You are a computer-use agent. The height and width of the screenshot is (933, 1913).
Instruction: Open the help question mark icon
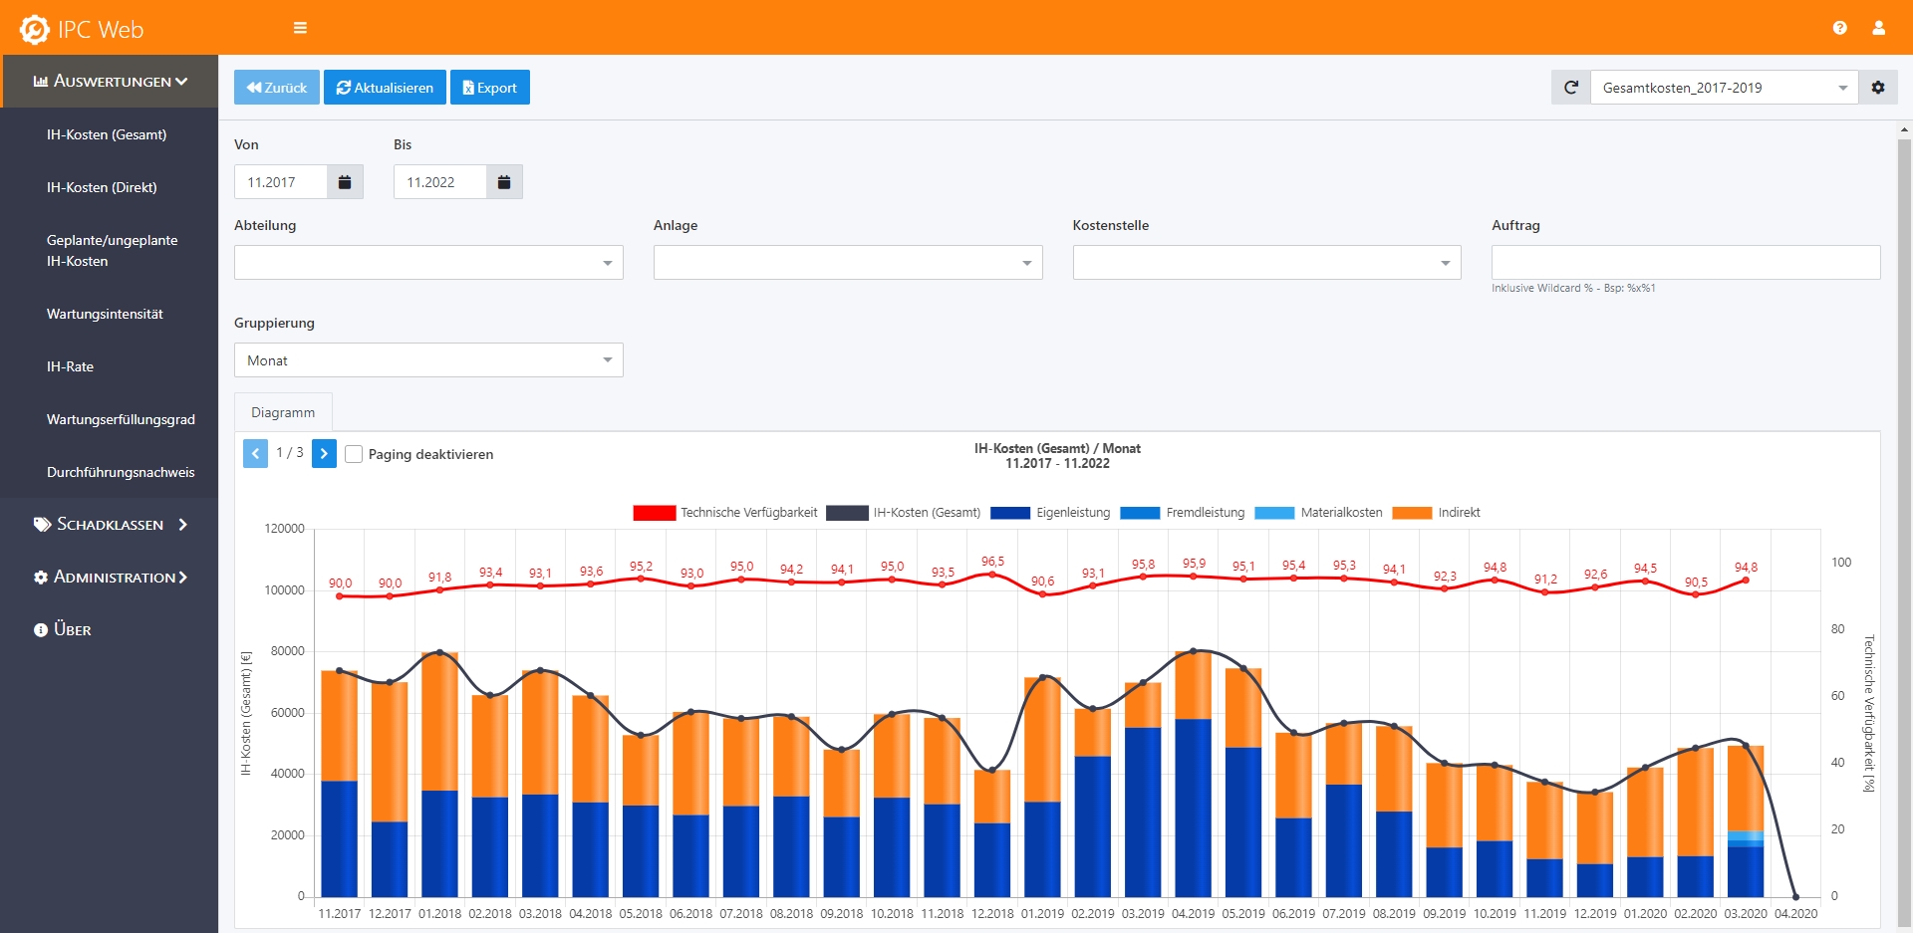(x=1839, y=28)
